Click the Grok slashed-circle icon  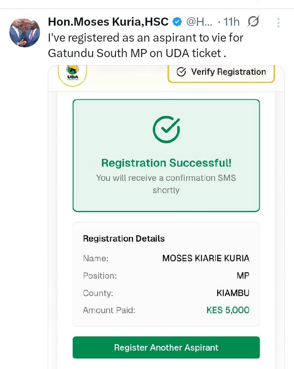254,22
